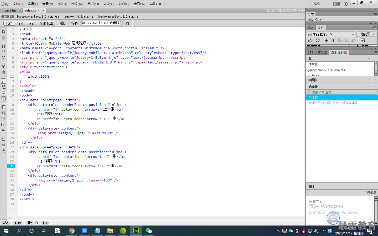This screenshot has width=378, height=236.
Task: Switch to 拆分 split view
Action: pos(20,23)
